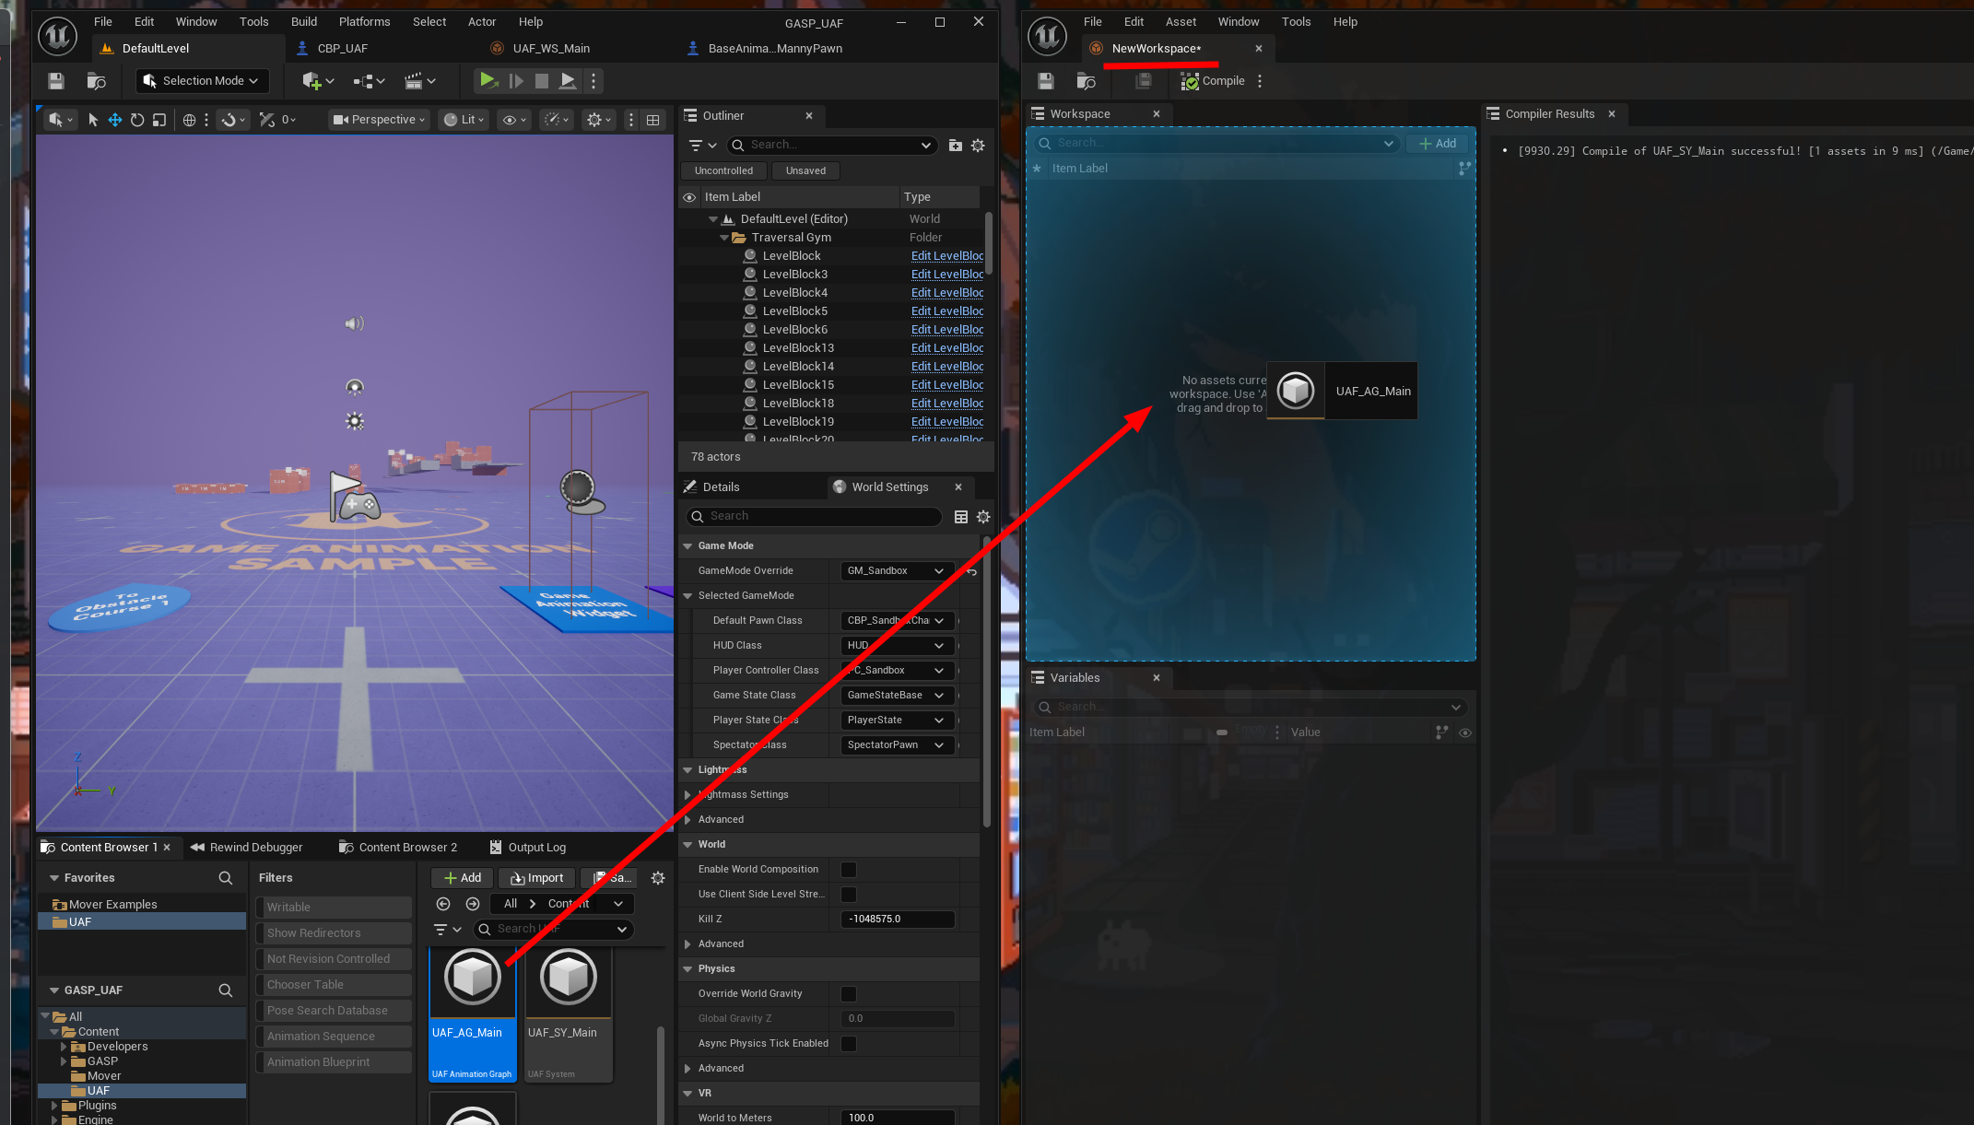Select the scale gizmo tool
The height and width of the screenshot is (1125, 1974).
(x=159, y=120)
